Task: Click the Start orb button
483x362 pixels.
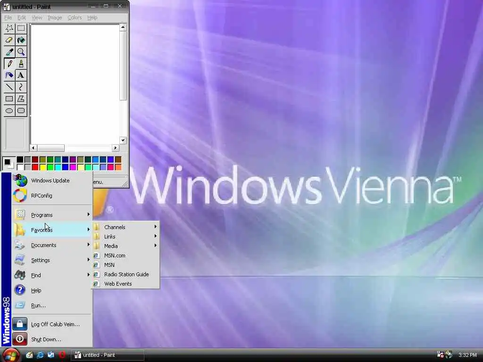Action: (11, 355)
